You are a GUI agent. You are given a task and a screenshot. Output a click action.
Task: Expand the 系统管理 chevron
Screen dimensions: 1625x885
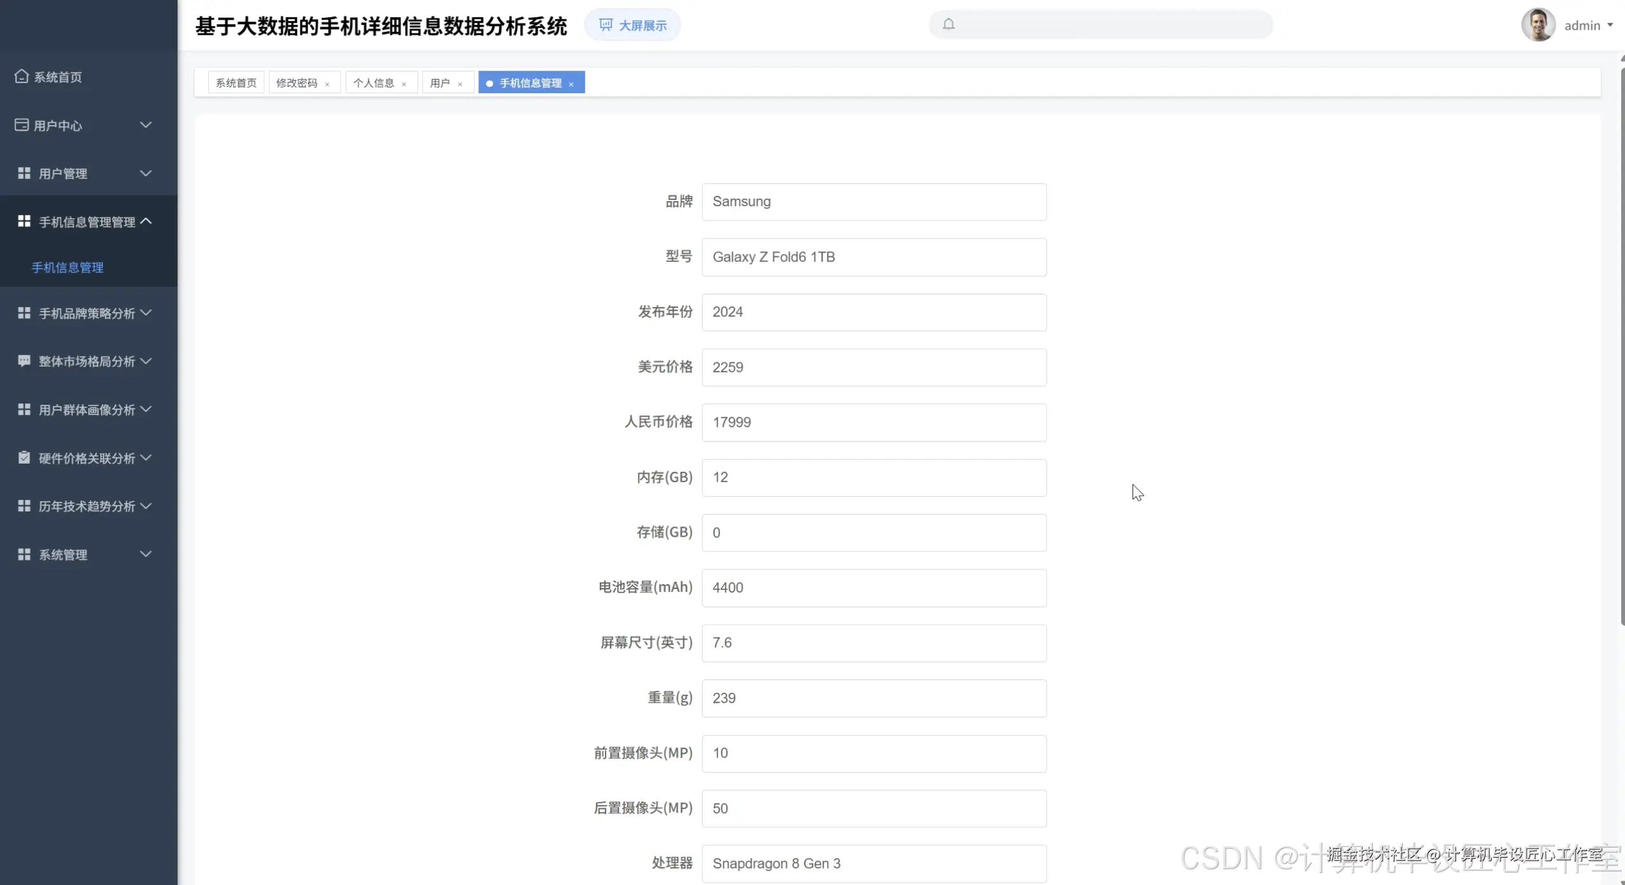(x=146, y=554)
